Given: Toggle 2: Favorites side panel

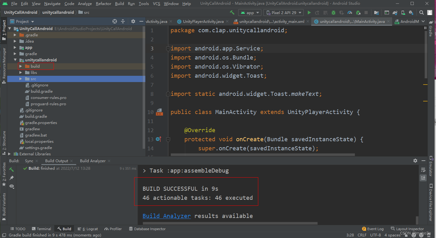Looking at the screenshot, I should 4,174.
